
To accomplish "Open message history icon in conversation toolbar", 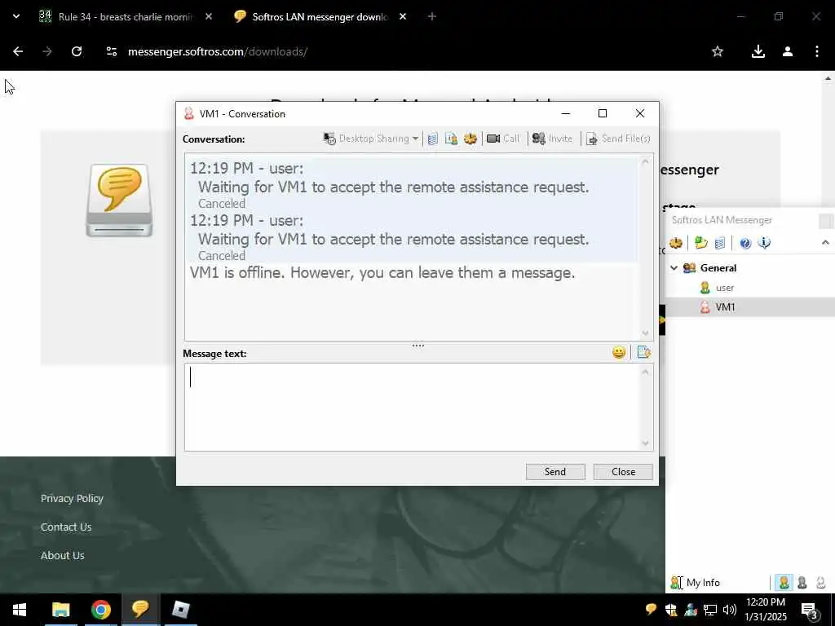I will point(433,139).
